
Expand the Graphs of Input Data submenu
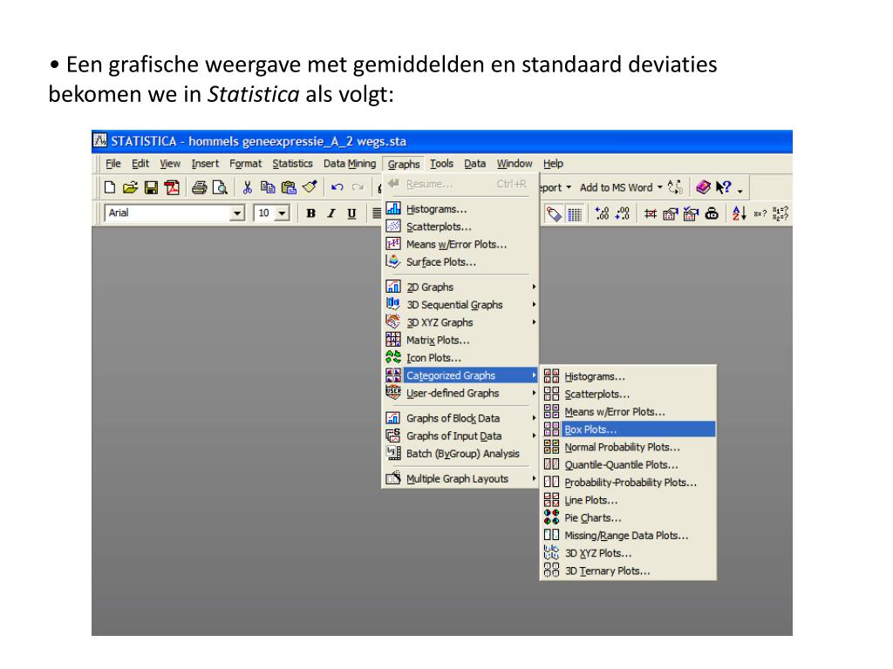click(x=460, y=436)
